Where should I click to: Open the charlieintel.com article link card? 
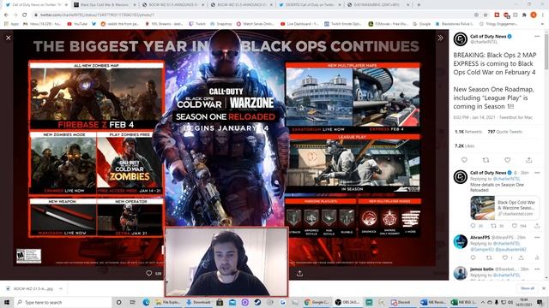[504, 208]
